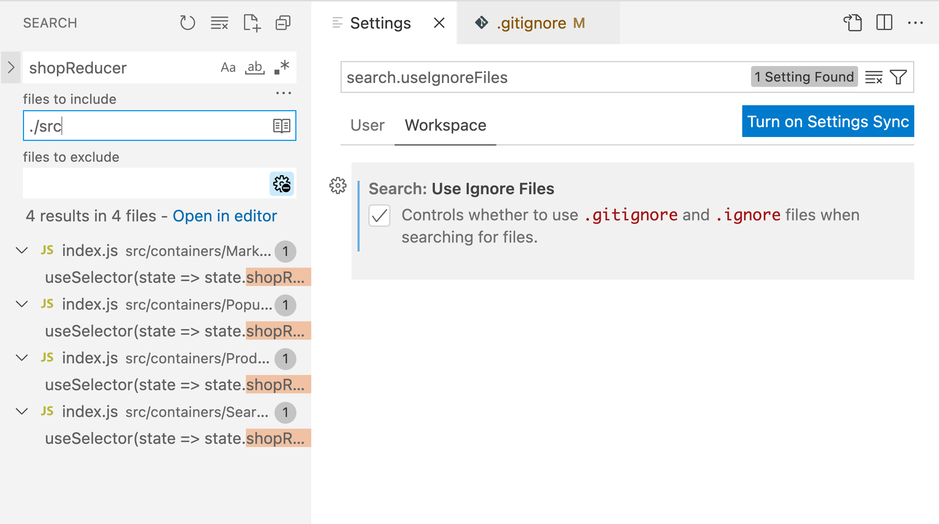
Task: Toggle search details with the ellipsis
Action: 284,92
